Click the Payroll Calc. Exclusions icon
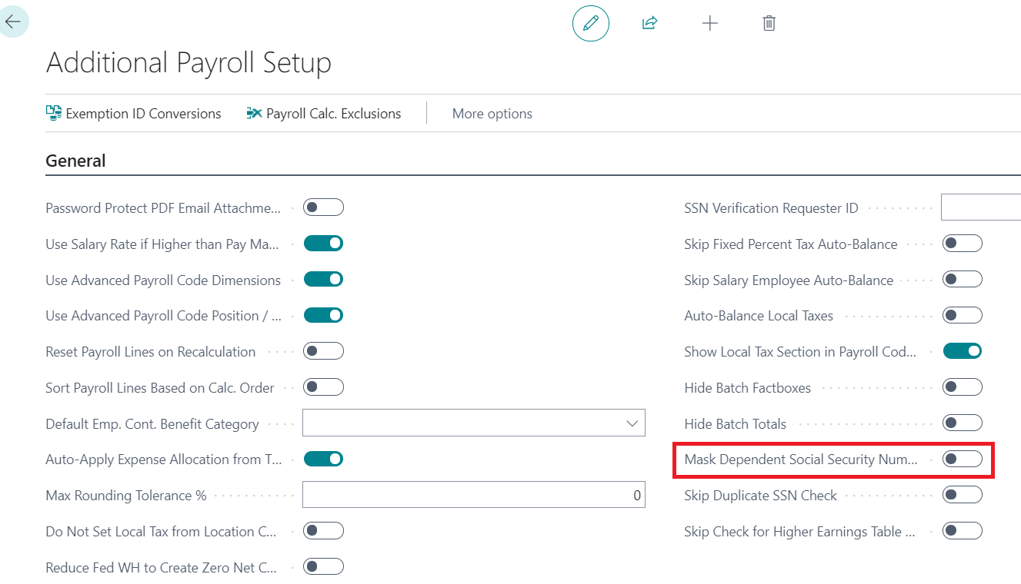Viewport: 1021px width, 584px height. pyautogui.click(x=254, y=113)
